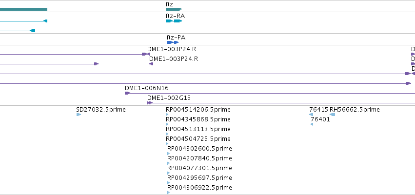Select the ftz gene arrow glyph
This screenshot has width=415, height=195.
pyautogui.click(x=174, y=9)
